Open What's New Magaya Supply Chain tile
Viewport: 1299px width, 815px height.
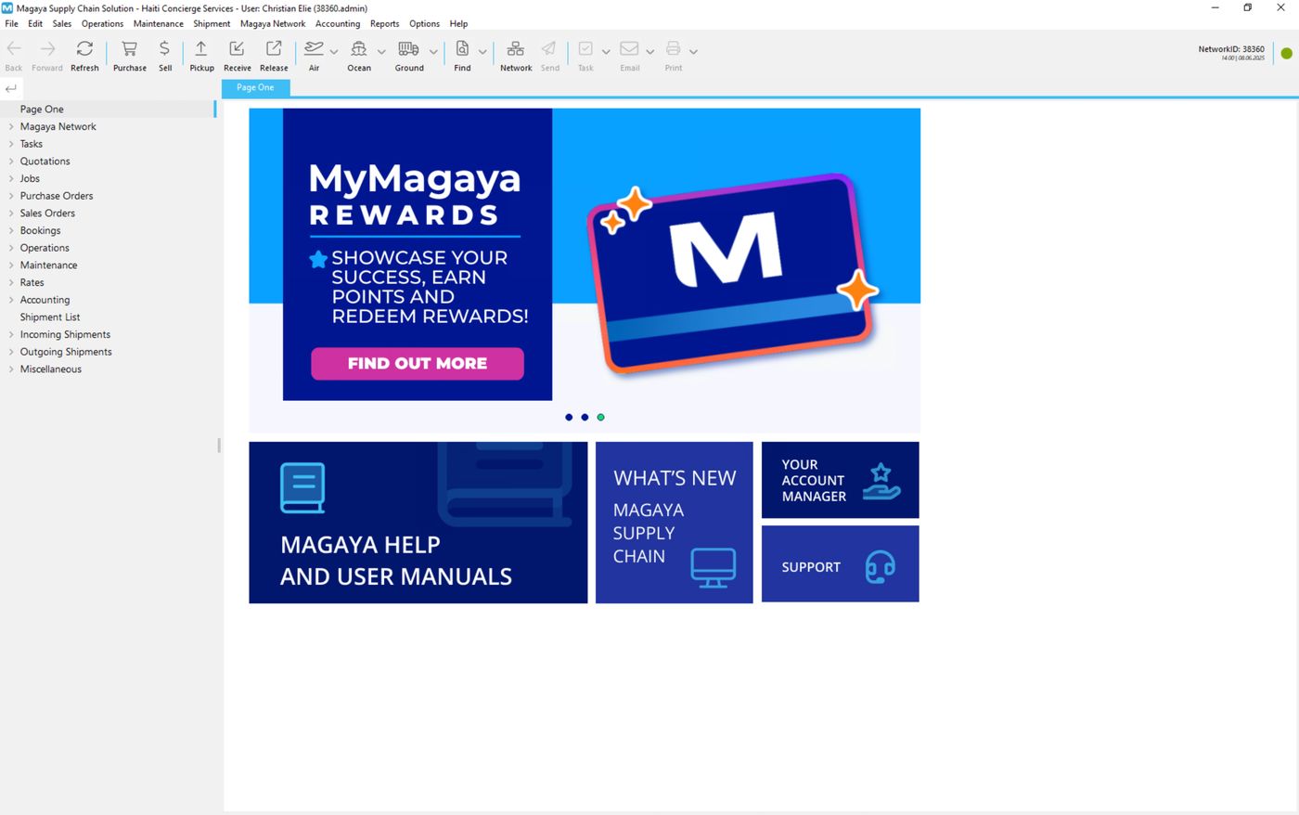click(x=674, y=523)
